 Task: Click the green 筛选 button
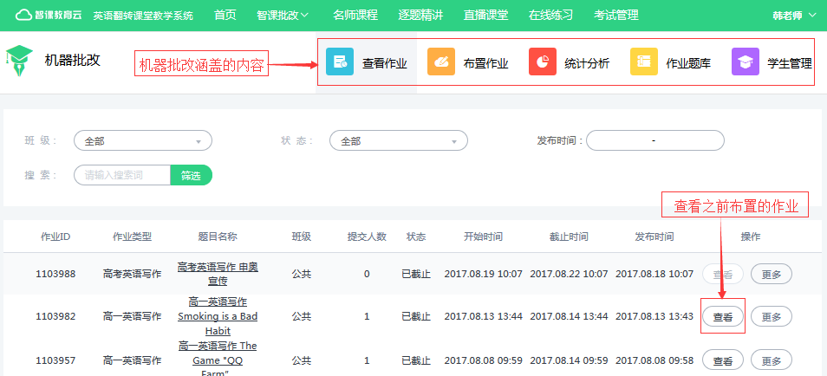point(191,175)
